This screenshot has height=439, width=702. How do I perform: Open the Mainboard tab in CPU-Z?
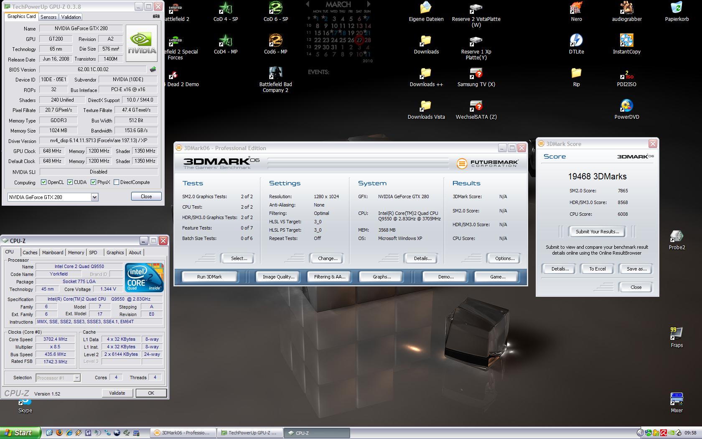click(53, 253)
